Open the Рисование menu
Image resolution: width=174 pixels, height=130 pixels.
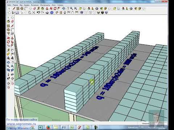coord(35,5)
